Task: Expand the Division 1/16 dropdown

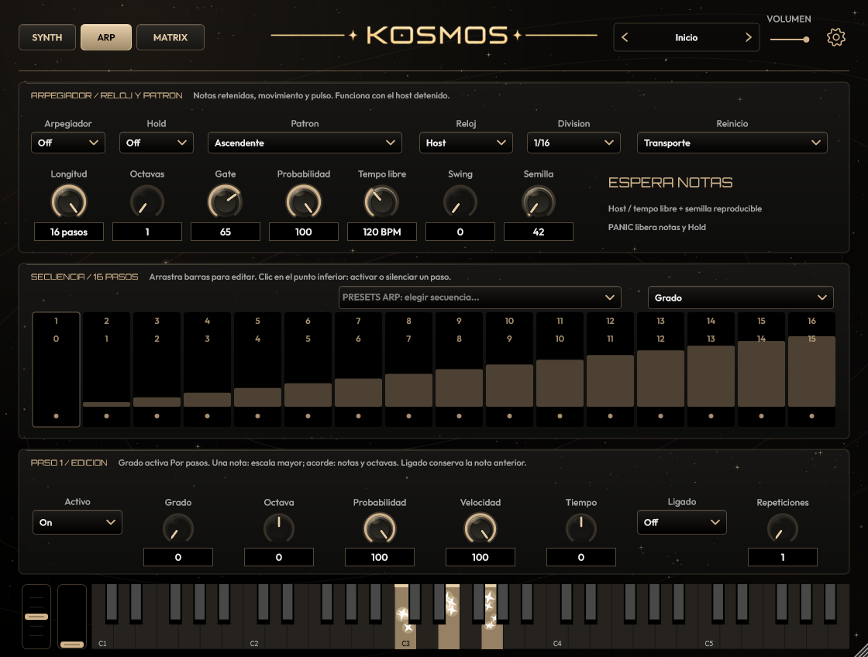Action: click(x=573, y=143)
